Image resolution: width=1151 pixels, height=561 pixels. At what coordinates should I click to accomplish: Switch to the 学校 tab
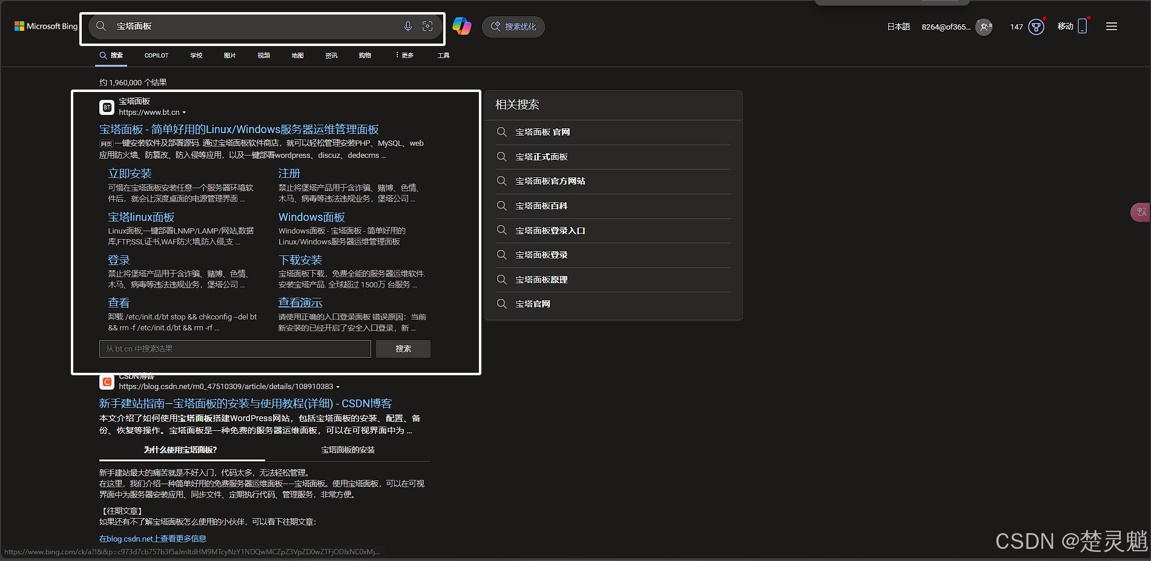[x=196, y=55]
